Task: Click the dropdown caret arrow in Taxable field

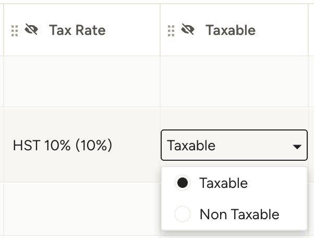Action: pos(297,147)
